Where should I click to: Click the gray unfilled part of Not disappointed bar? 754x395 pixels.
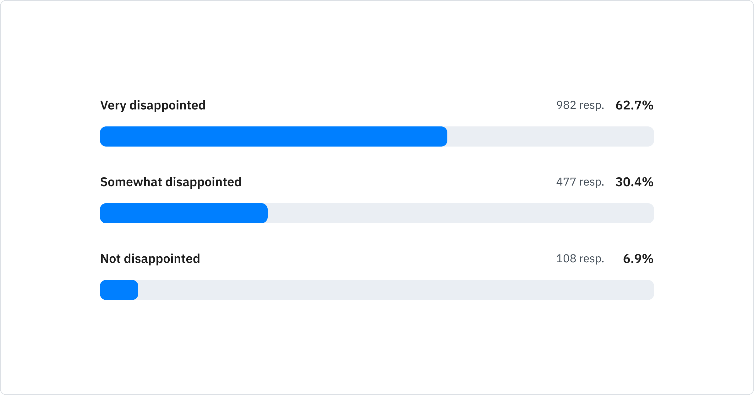pos(396,290)
